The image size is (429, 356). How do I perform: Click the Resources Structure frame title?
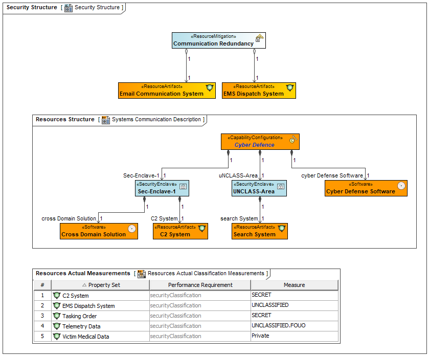[x=65, y=120]
